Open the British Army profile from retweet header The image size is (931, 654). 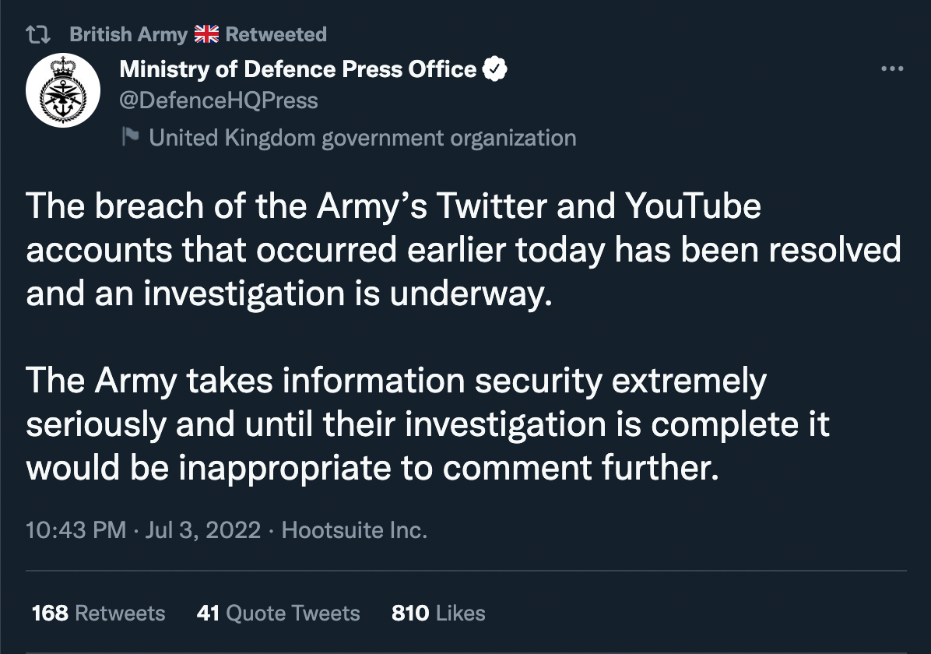(x=128, y=34)
